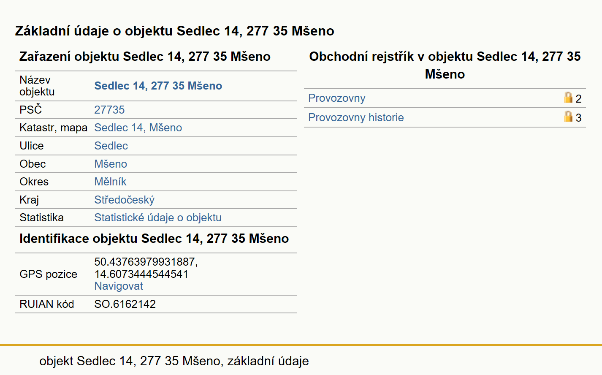The image size is (602, 375).
Task: Click the Navigovat link under GPS
Action: 119,286
